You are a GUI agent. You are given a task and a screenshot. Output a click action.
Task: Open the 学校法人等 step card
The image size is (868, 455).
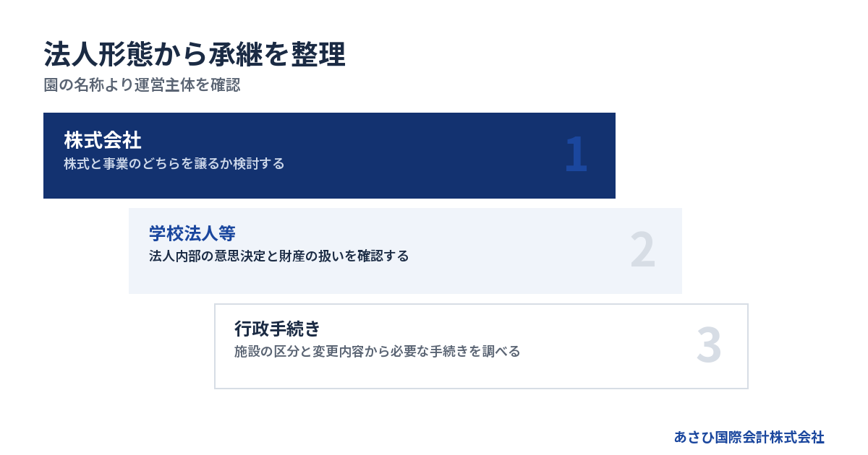click(405, 251)
